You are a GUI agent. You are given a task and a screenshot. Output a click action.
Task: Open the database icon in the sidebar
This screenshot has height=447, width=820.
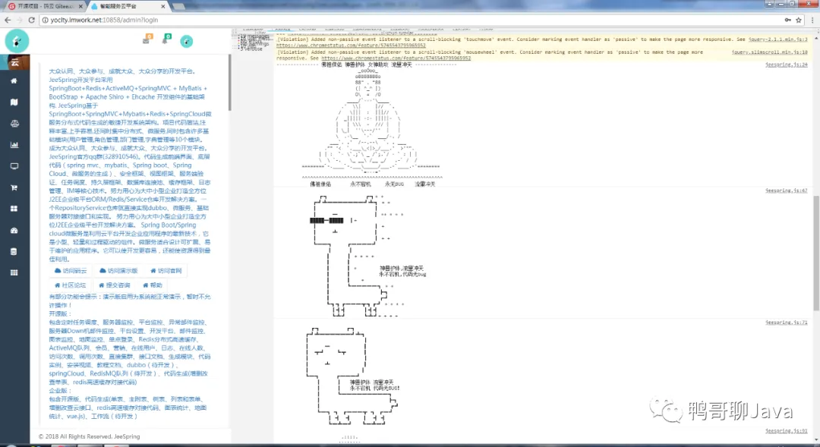pos(14,251)
